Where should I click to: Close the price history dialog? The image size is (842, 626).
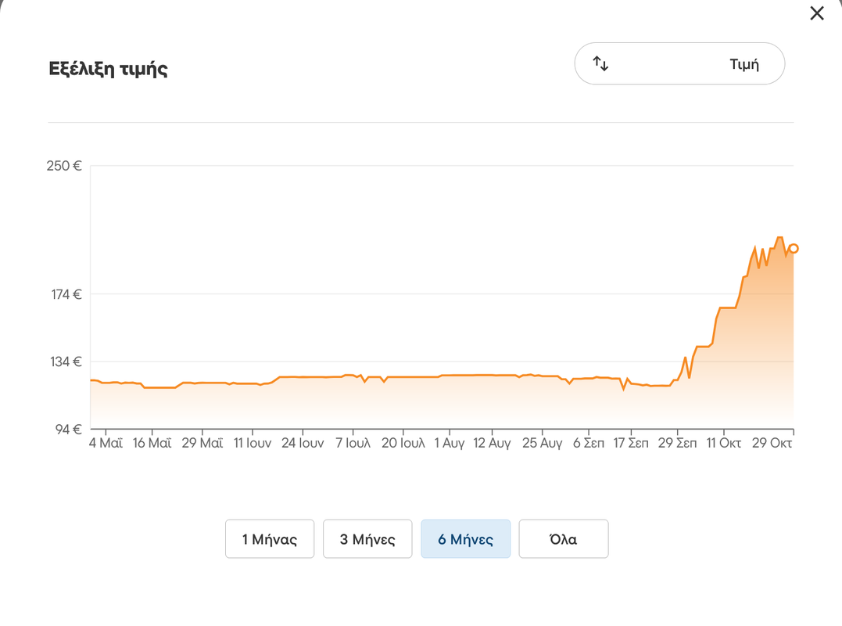tap(817, 13)
